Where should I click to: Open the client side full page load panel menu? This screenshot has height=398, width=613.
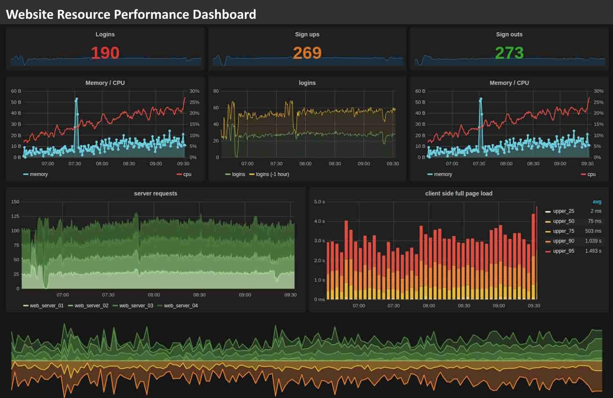tap(460, 193)
